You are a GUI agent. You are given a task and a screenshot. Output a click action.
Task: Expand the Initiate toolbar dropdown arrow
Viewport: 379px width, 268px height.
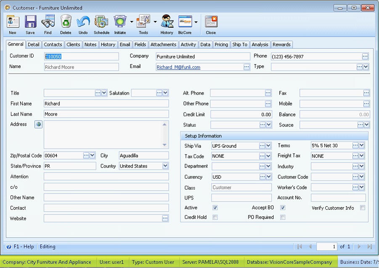point(132,22)
